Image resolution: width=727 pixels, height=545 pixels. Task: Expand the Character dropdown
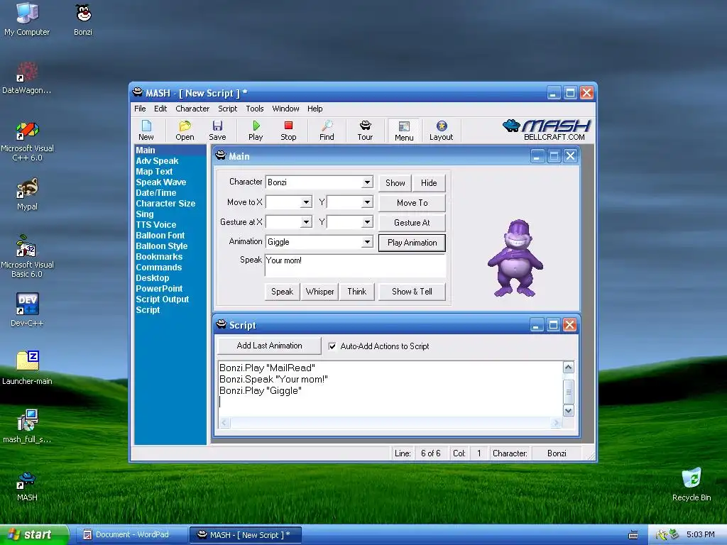(367, 182)
